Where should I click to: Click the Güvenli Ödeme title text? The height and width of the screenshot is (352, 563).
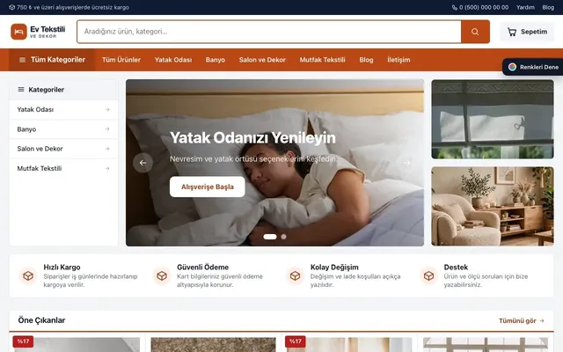pyautogui.click(x=203, y=268)
